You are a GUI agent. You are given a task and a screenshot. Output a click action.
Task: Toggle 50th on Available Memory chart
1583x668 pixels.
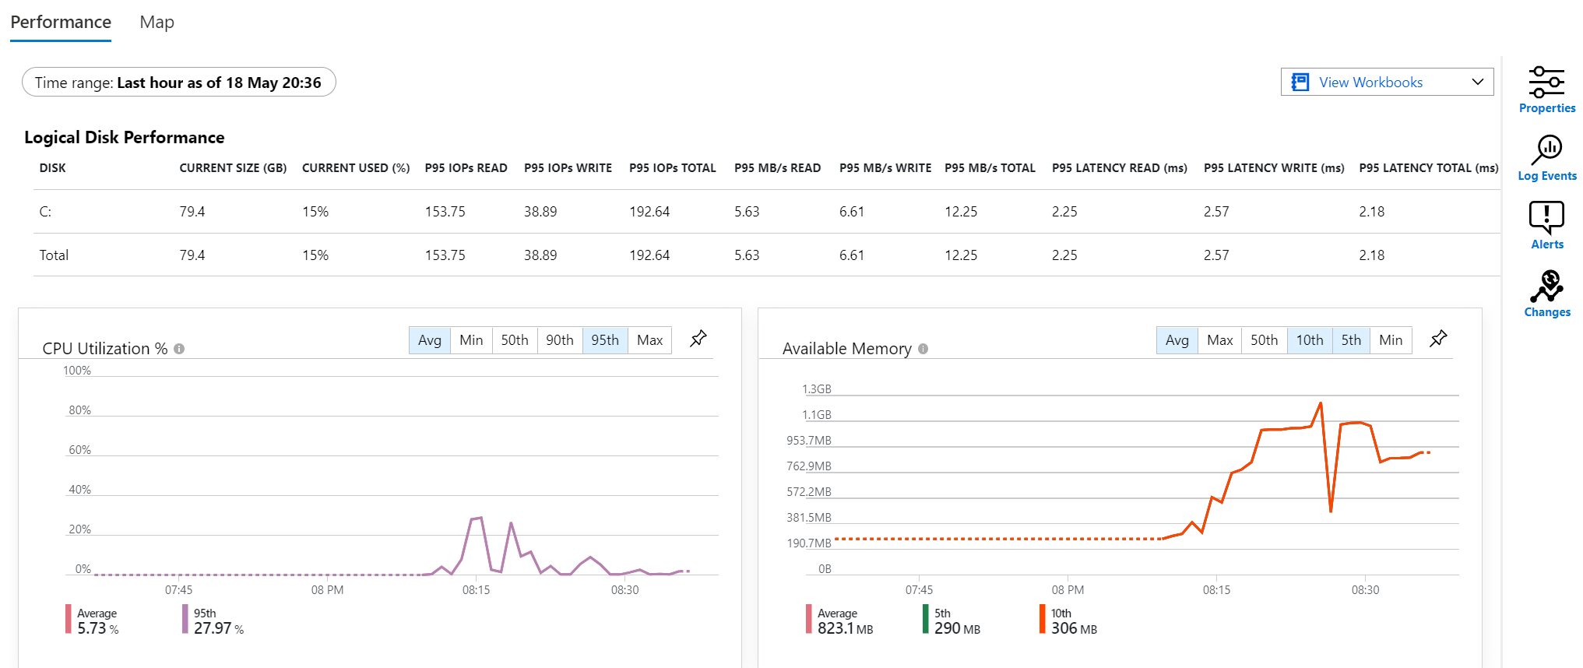tap(1265, 340)
